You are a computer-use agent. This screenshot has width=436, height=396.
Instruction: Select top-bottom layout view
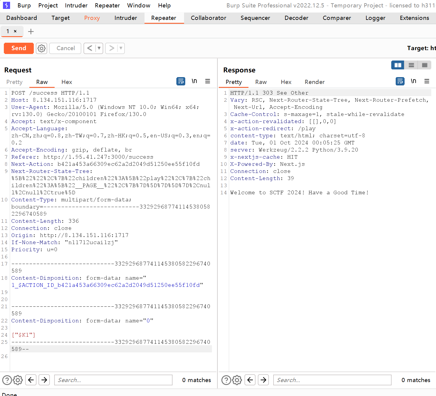(x=411, y=65)
